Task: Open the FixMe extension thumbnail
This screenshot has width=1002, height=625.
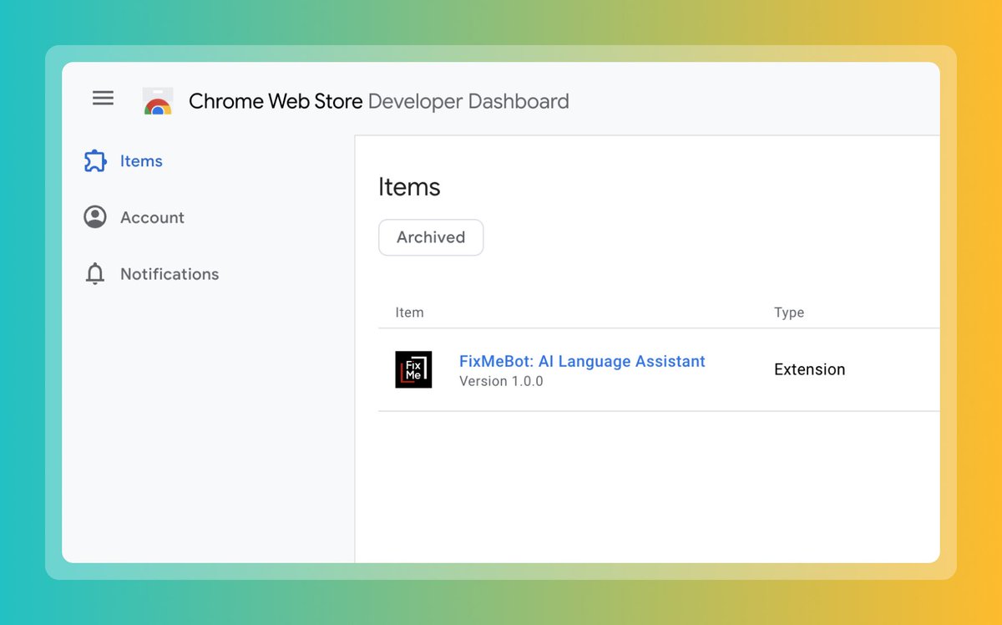Action: point(413,369)
